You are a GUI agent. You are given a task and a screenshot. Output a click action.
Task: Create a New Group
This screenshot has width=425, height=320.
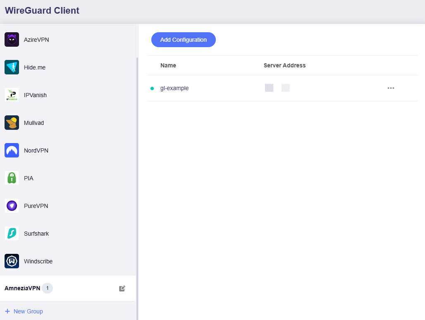point(24,311)
